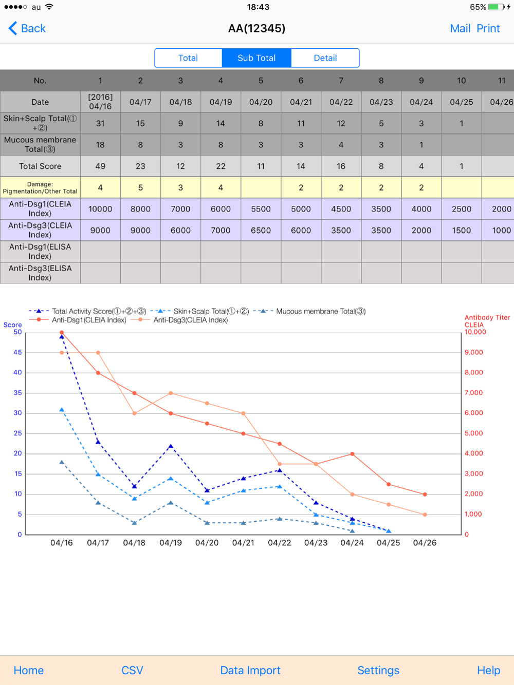This screenshot has width=514, height=685.
Task: Select the Mucous membrane Total row header
Action: coord(40,145)
